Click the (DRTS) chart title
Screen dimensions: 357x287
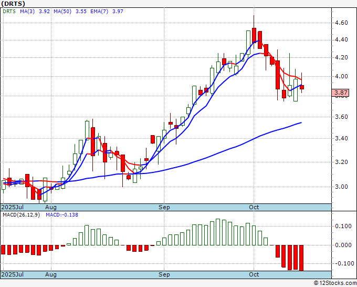pyautogui.click(x=13, y=4)
